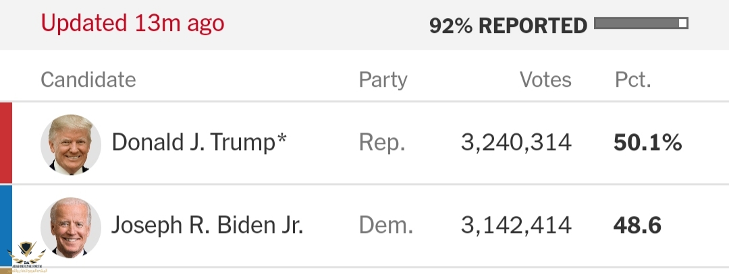The height and width of the screenshot is (274, 729).
Task: Select the blue Democratic color bar
Action: 5,226
